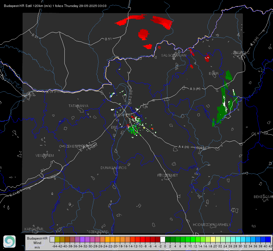273x251 pixels.
Task: Click the light gray legend swatch
Action: point(52,239)
